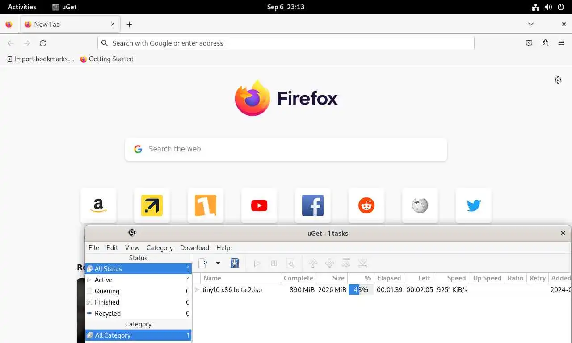
Task: Click the Ratio column header
Action: pyautogui.click(x=515, y=278)
